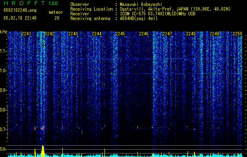Click the date stamp 05.02.10 22:40
This screenshot has width=247, height=157.
(20, 18)
